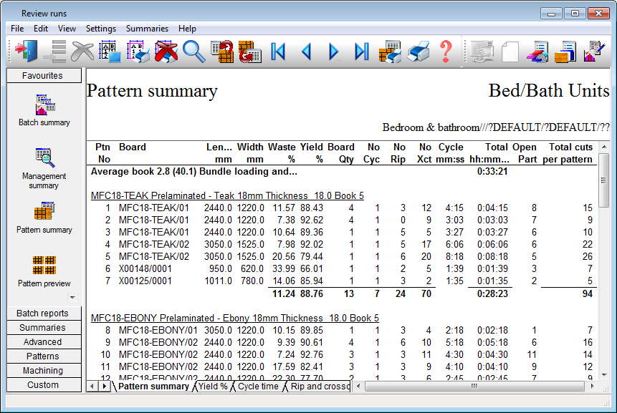Select the Pattern summary sheet tab
Screen dimensions: 617x413
pos(153,387)
